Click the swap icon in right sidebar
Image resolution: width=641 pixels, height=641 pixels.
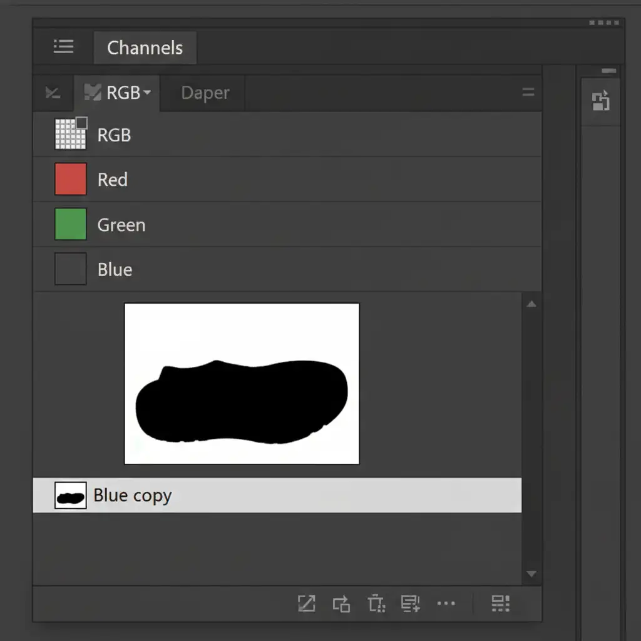click(601, 101)
